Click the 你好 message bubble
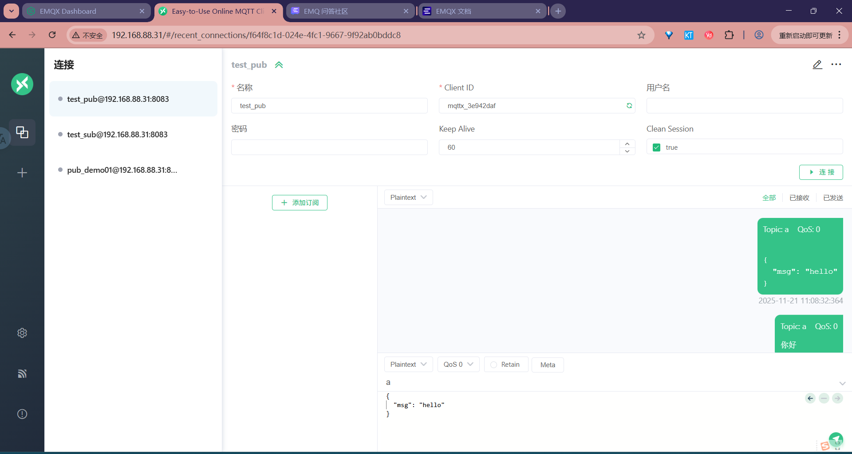 [809, 334]
